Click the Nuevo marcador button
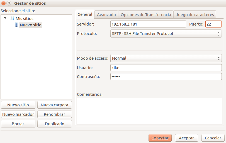 (x=18, y=114)
